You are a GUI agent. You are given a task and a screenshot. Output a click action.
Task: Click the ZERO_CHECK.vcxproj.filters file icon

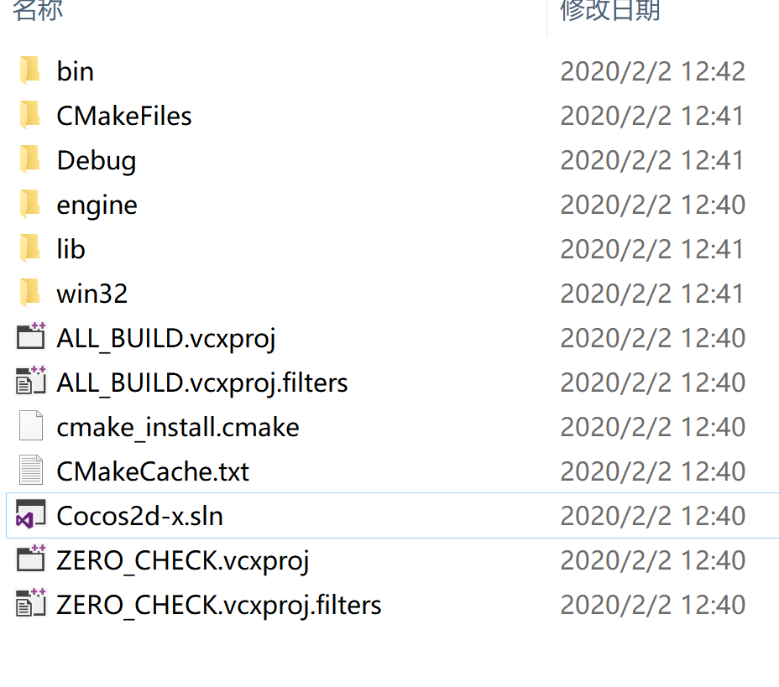(x=31, y=602)
